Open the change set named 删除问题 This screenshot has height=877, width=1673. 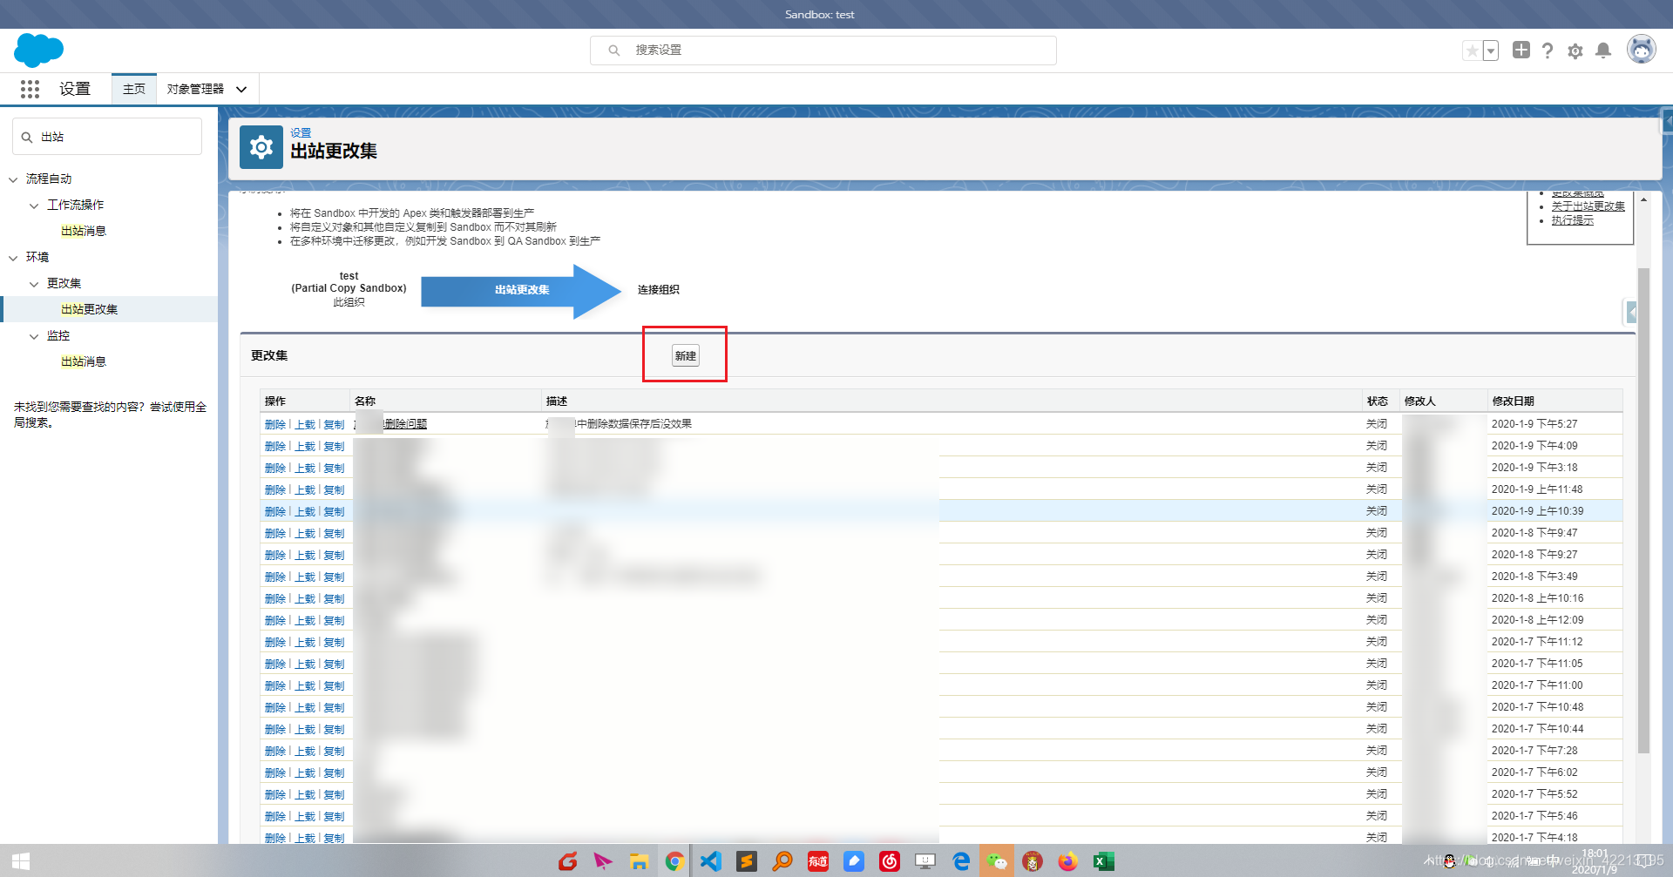405,424
